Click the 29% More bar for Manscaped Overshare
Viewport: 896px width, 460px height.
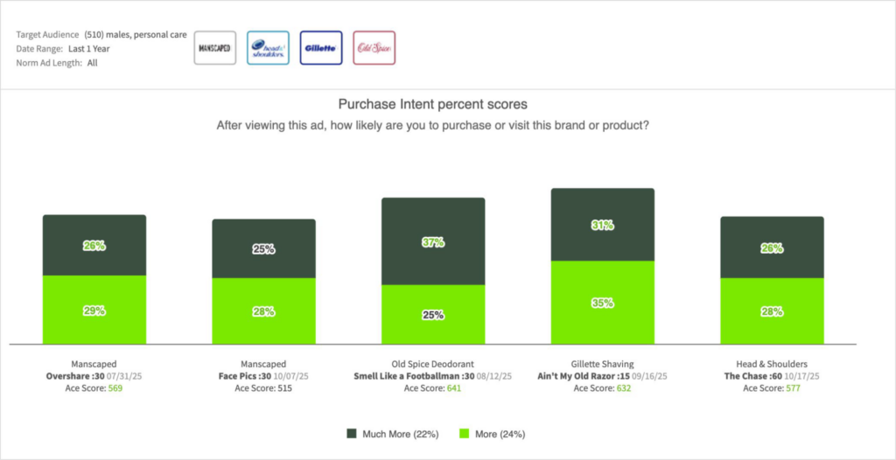click(x=94, y=310)
